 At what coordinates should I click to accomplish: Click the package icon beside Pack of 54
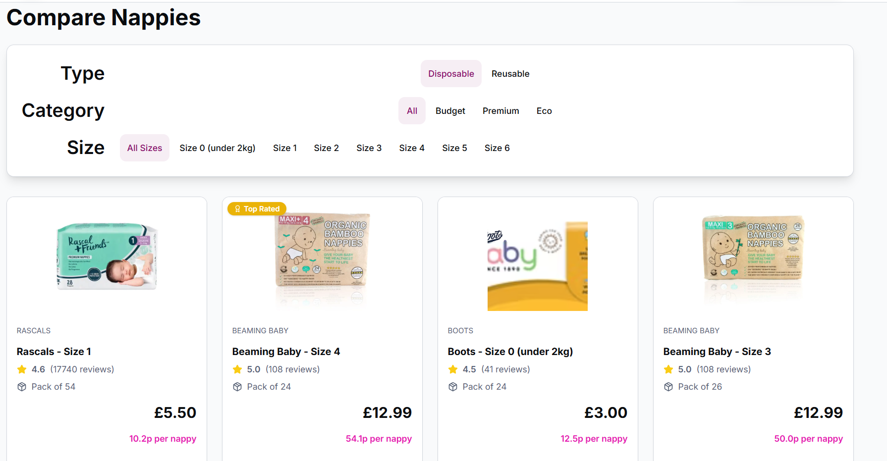click(x=22, y=387)
